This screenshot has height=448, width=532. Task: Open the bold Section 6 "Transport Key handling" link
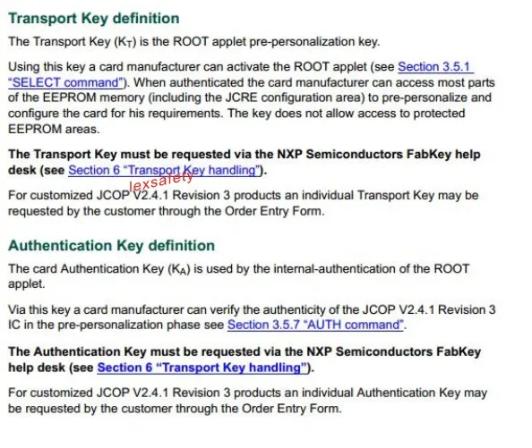coord(202,368)
